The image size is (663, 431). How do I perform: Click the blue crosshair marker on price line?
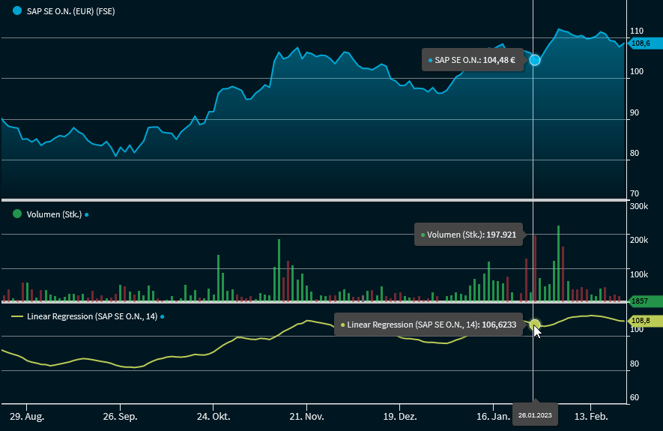click(535, 60)
